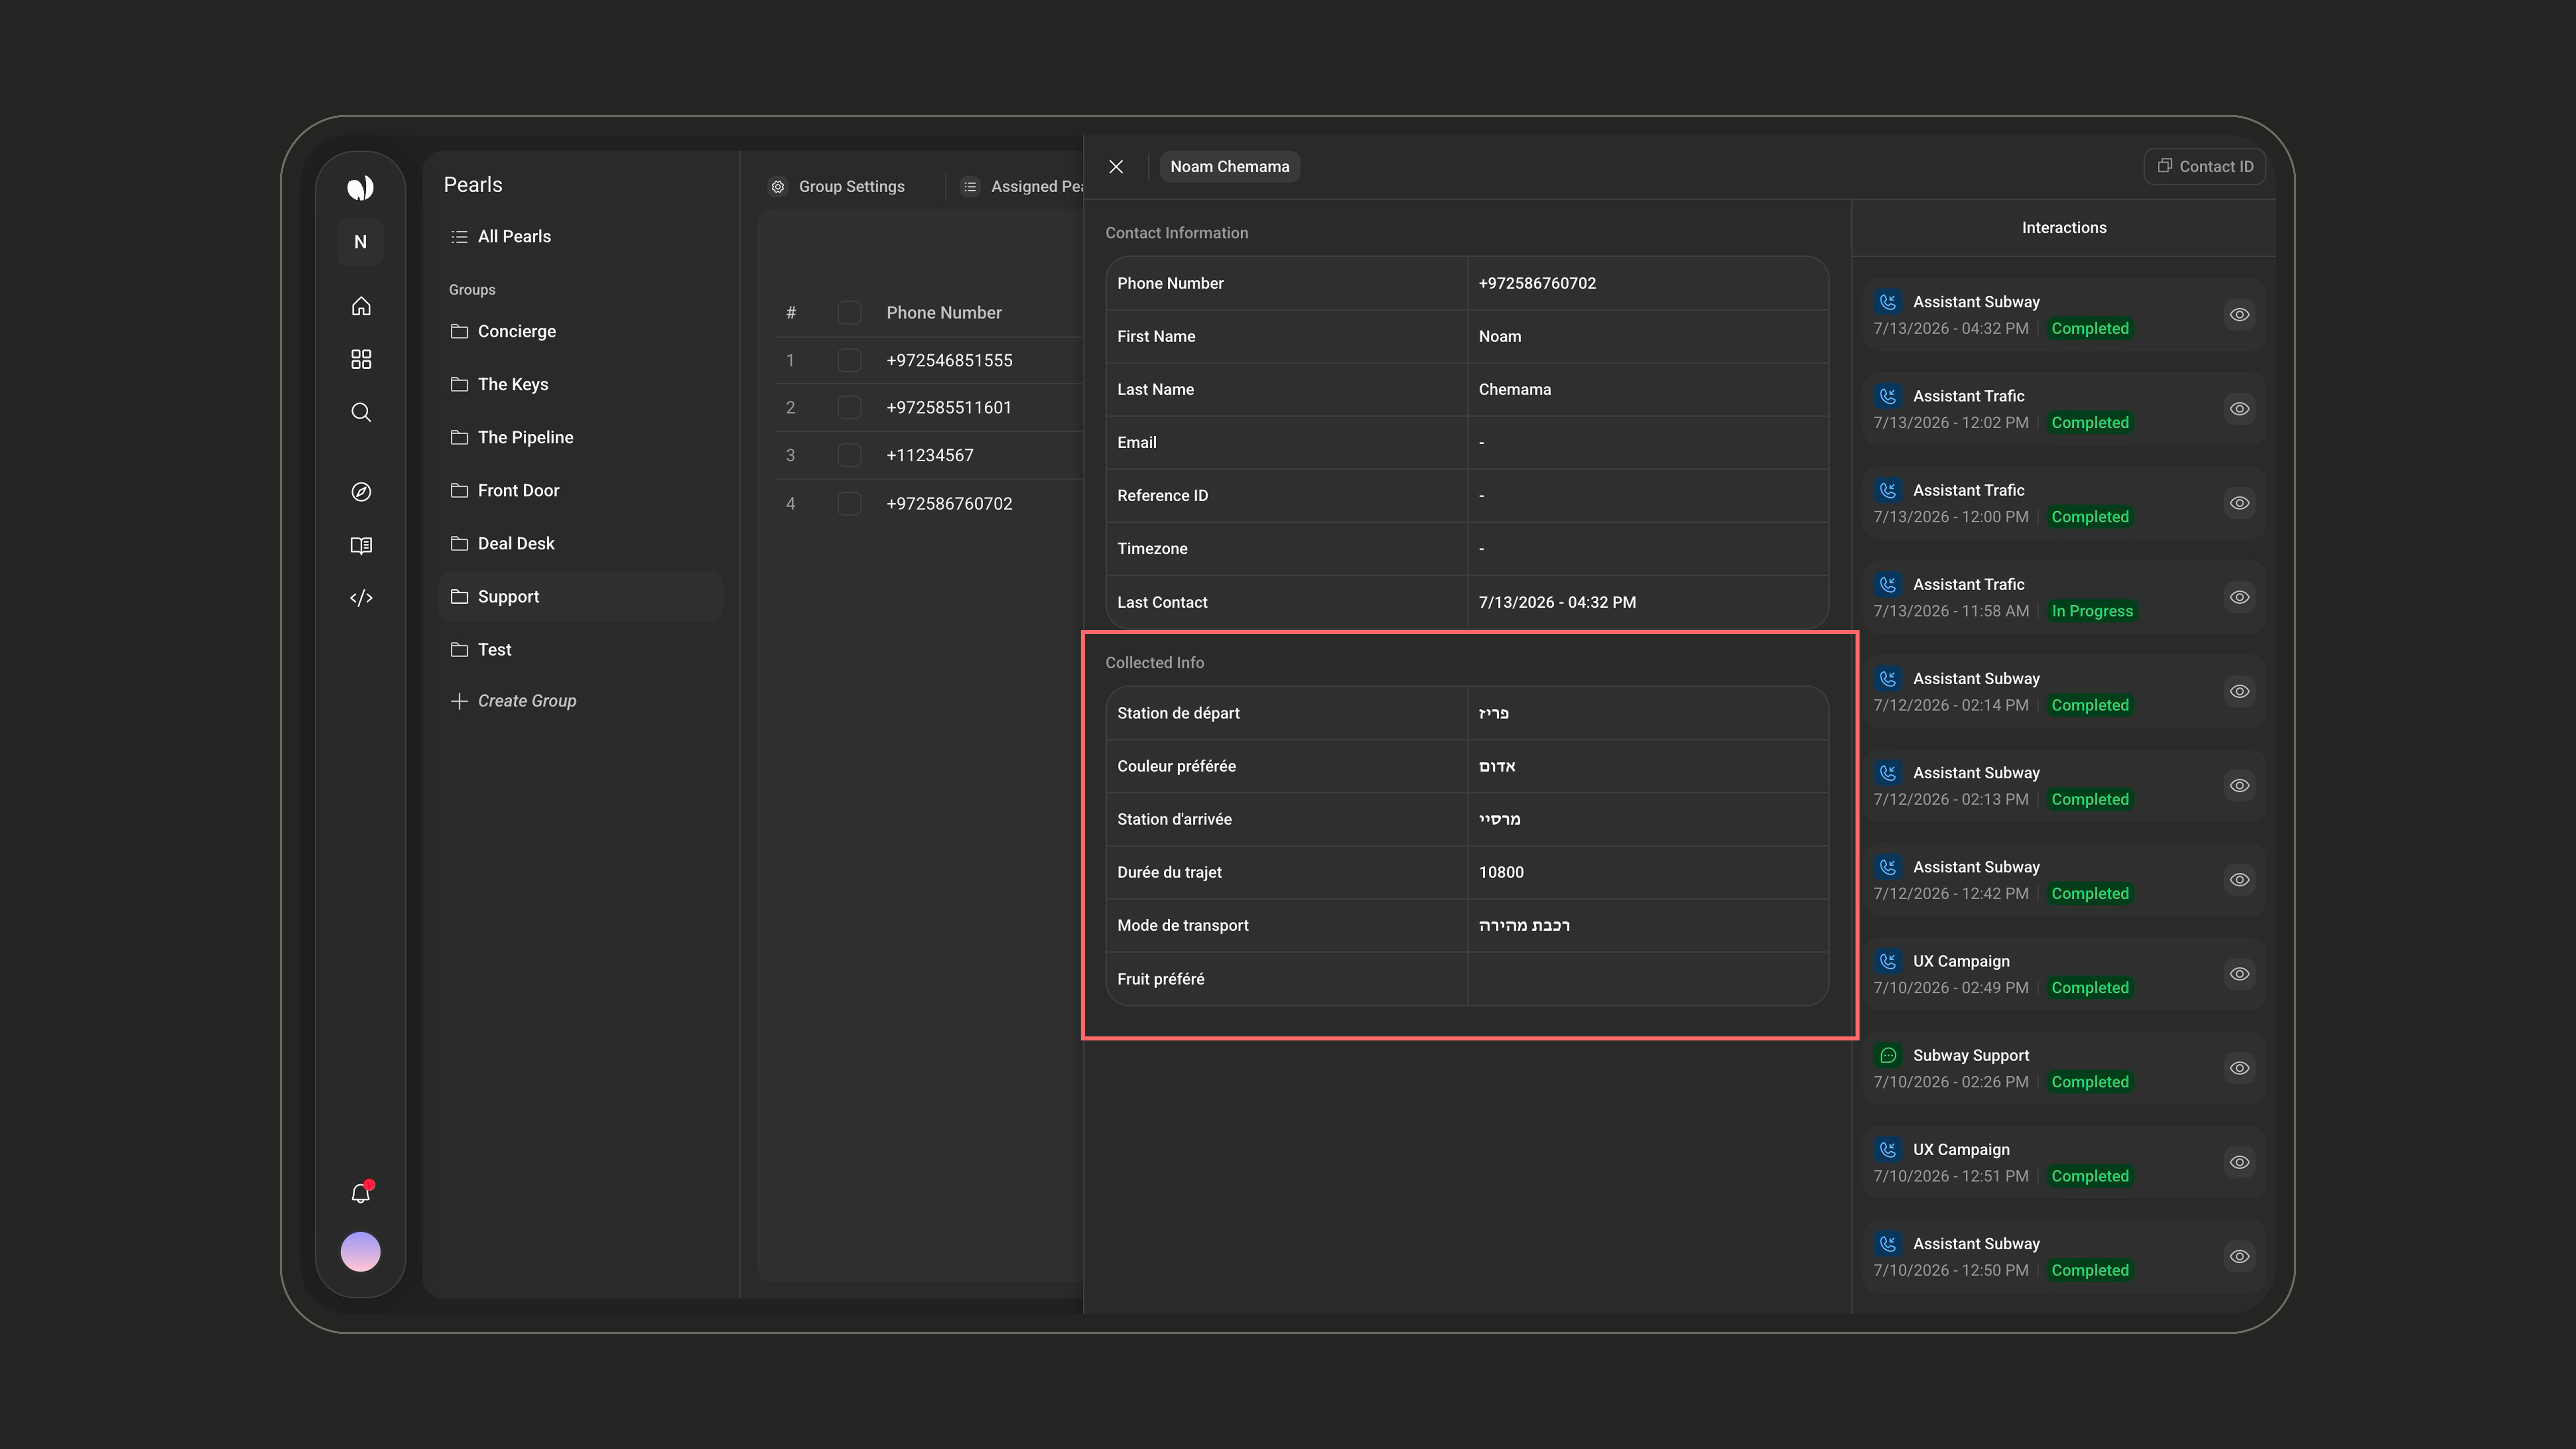2576x1449 pixels.
Task: Open the compass explore icon
Action: click(361, 492)
